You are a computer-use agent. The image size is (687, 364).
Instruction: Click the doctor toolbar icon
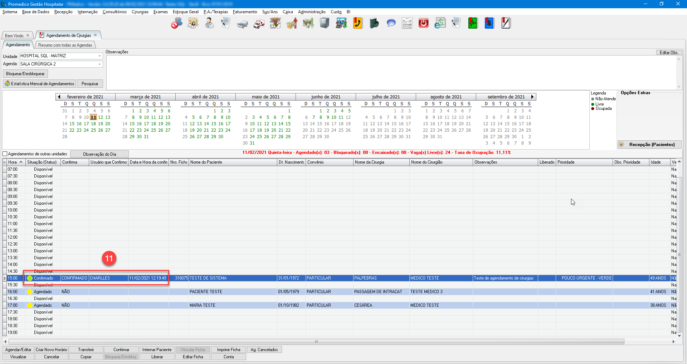(x=209, y=23)
